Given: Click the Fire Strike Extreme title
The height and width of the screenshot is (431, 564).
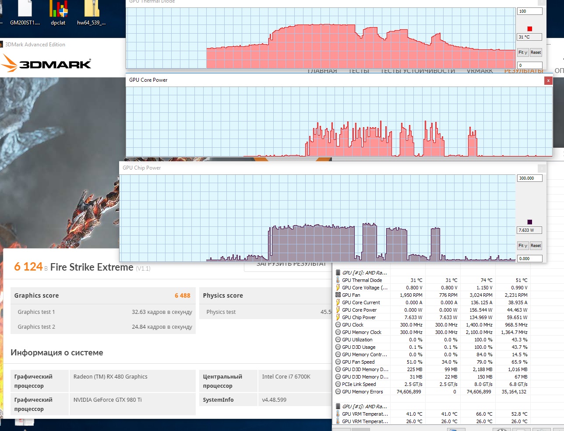Looking at the screenshot, I should pos(92,267).
